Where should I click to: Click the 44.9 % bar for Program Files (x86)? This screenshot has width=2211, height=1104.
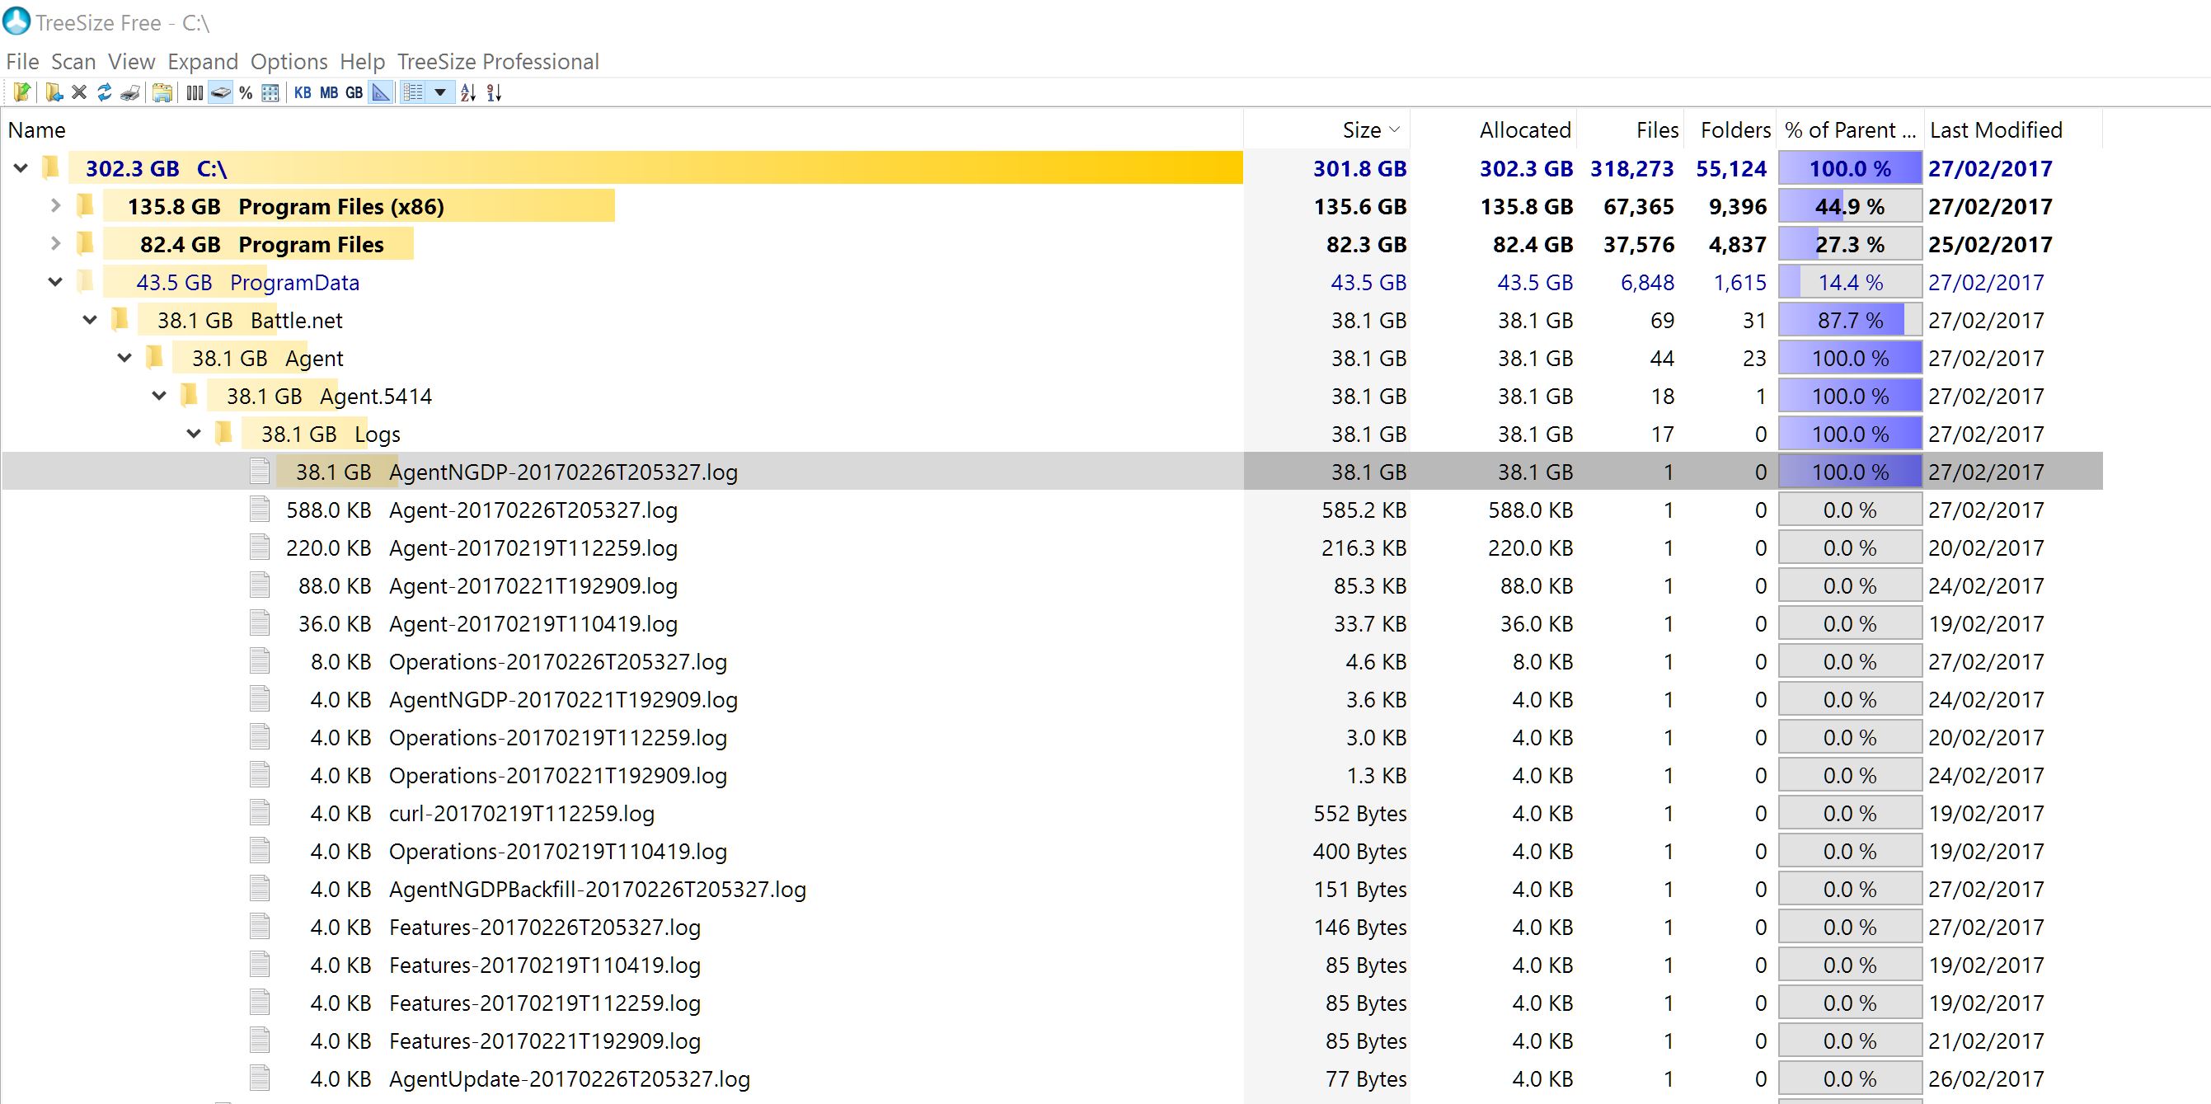(x=1850, y=206)
